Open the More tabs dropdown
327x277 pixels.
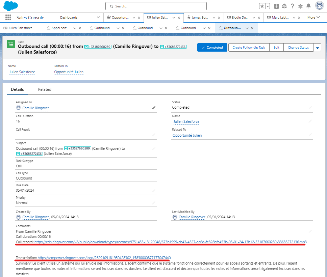pyautogui.click(x=313, y=18)
